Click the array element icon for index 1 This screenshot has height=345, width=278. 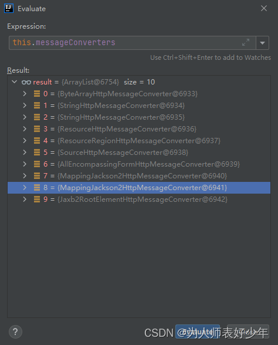[37, 106]
